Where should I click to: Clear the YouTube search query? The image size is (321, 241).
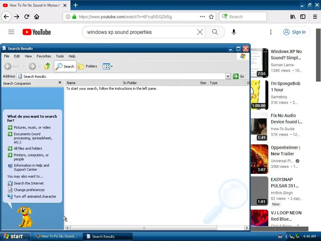tap(200, 32)
